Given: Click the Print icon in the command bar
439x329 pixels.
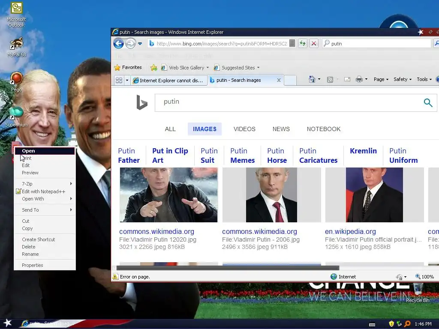Looking at the screenshot, I should tap(359, 79).
